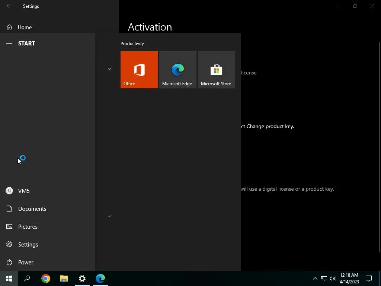Screen dimensions: 381x286
Task: Open the VM5 user account menu
Action: (48, 191)
